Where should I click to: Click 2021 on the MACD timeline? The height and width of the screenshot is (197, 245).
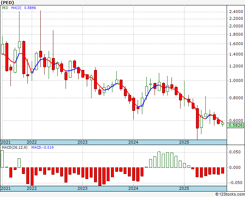tap(6, 188)
